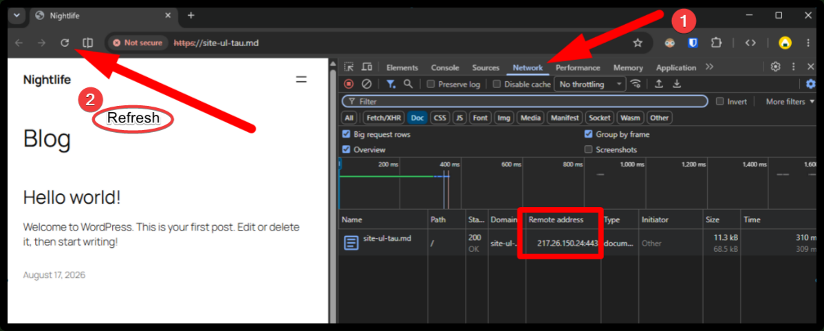
Task: Open Chrome's three-dot menu
Action: coord(808,43)
